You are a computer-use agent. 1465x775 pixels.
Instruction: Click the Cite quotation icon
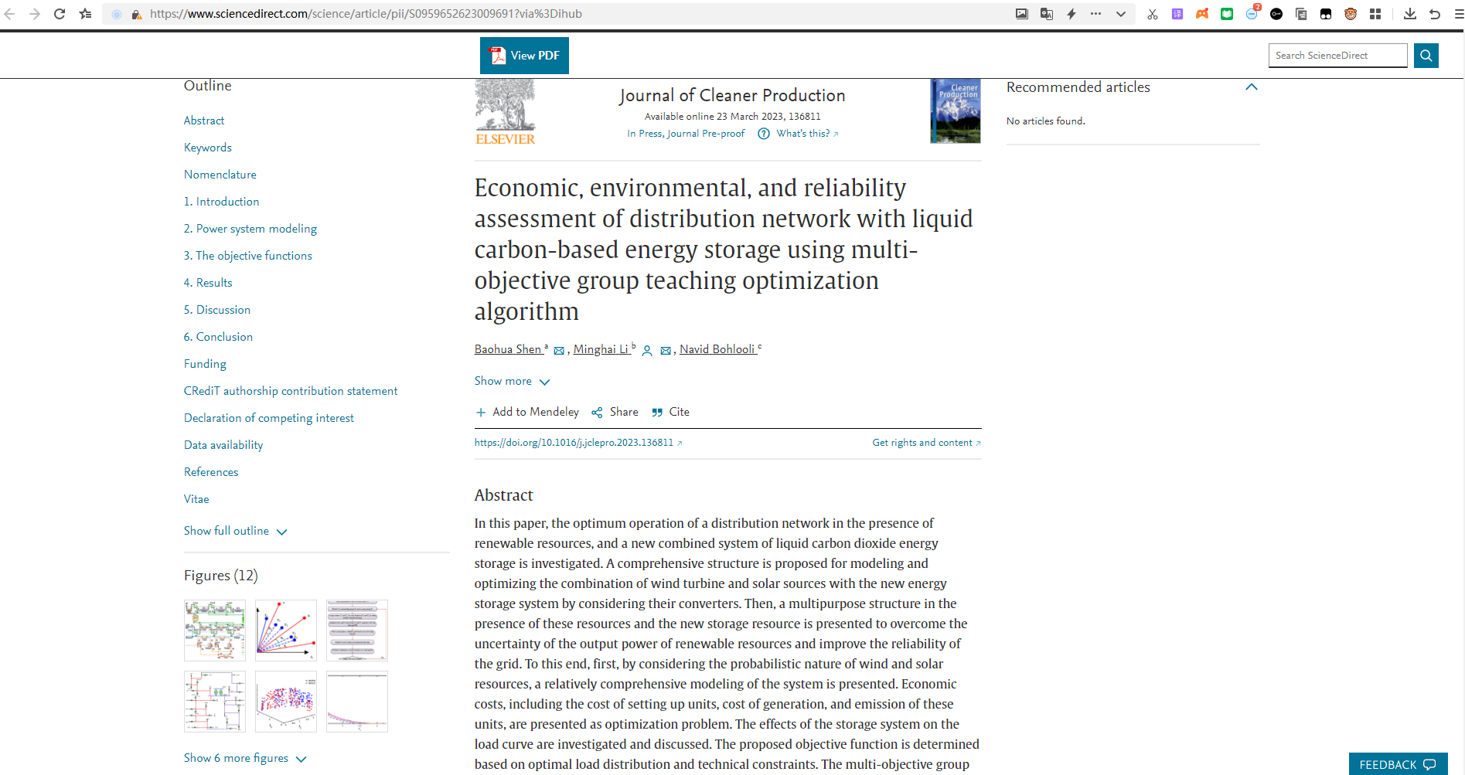pyautogui.click(x=657, y=413)
